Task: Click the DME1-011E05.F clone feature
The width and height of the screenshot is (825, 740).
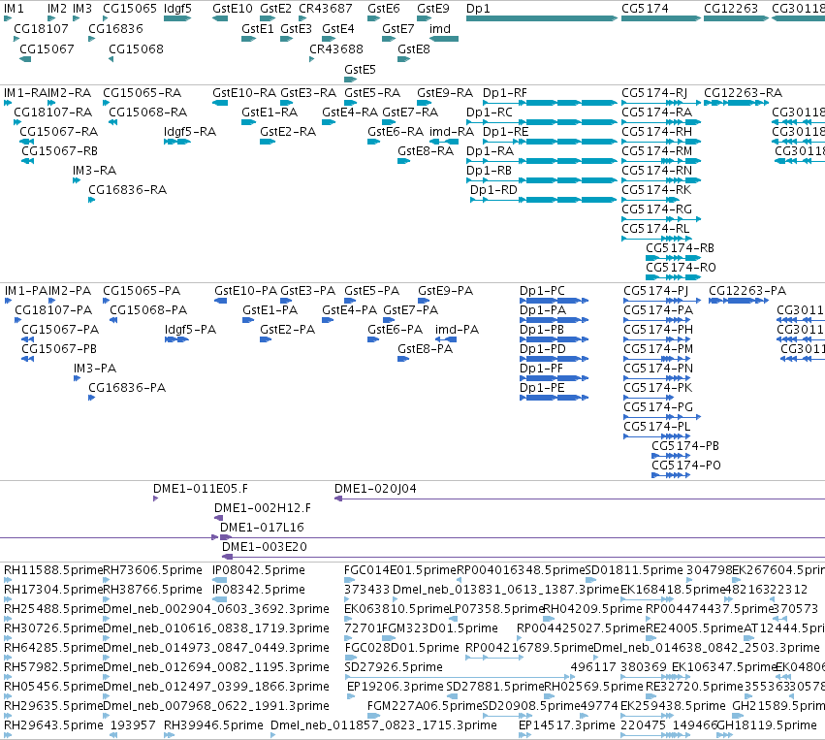Action: pos(156,499)
